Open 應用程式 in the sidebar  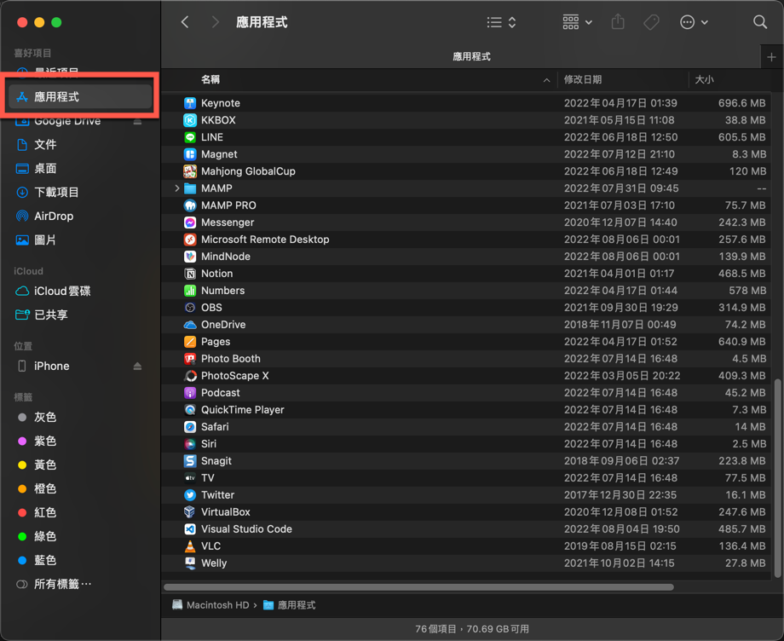tap(80, 96)
